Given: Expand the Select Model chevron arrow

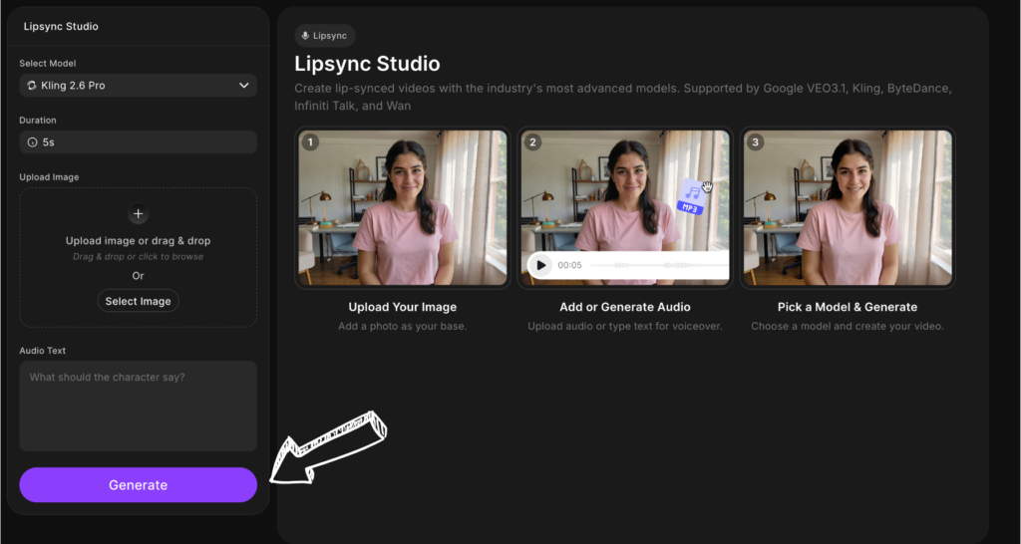Looking at the screenshot, I should [x=244, y=86].
